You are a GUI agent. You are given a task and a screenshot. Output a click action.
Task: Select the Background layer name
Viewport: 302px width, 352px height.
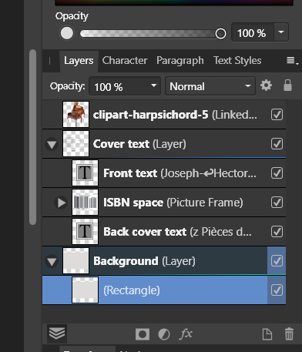(126, 261)
